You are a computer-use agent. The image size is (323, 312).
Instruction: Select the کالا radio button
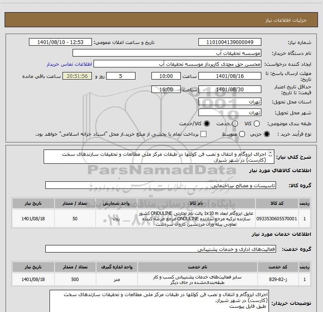tap(257, 124)
